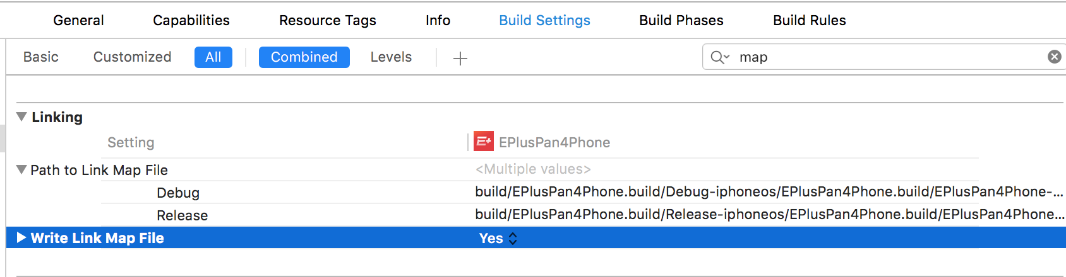Click the search field containing map
The image size is (1066, 277).
[884, 57]
